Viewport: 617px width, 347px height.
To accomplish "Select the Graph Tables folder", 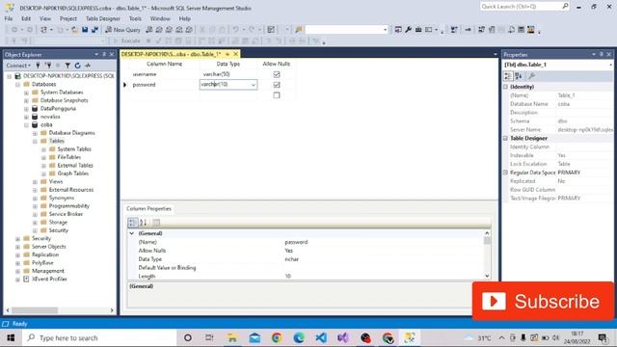I will 73,173.
